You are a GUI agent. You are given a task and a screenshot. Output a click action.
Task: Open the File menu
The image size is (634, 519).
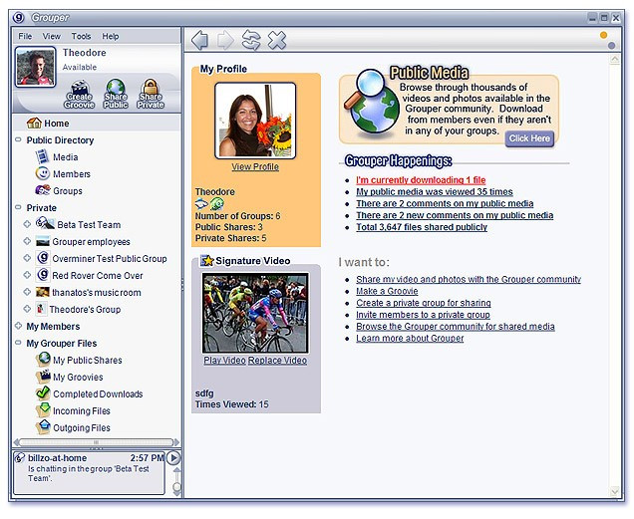(25, 36)
